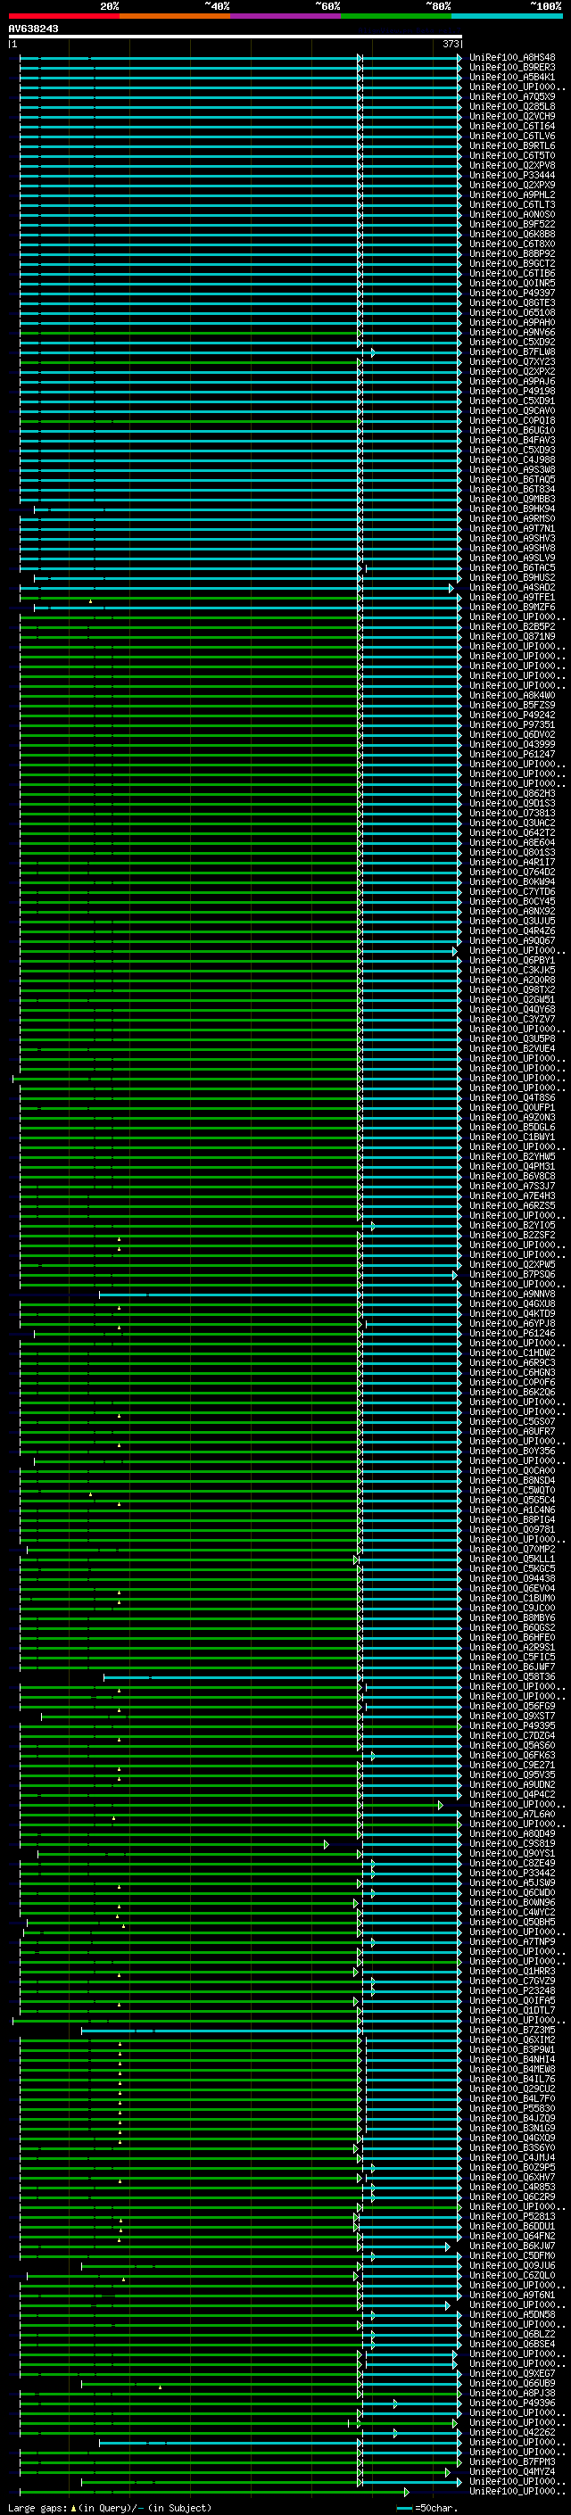Viewport: 571px width, 2515px height.
Task: Click hit label UniRef100_P33444
Action: click(512, 176)
